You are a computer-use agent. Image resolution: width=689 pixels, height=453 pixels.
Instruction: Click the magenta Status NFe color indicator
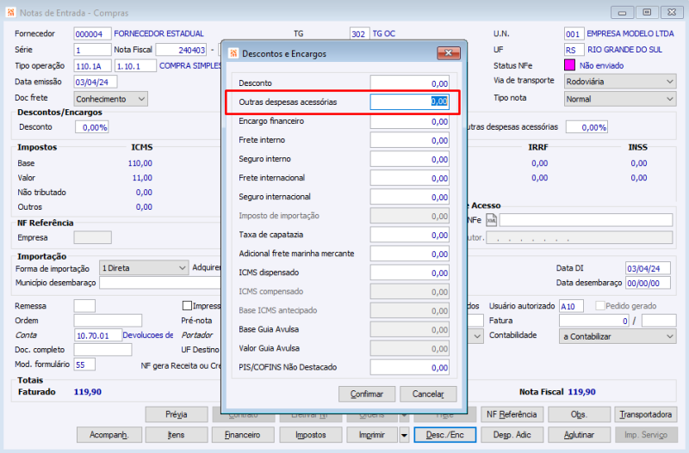point(569,65)
